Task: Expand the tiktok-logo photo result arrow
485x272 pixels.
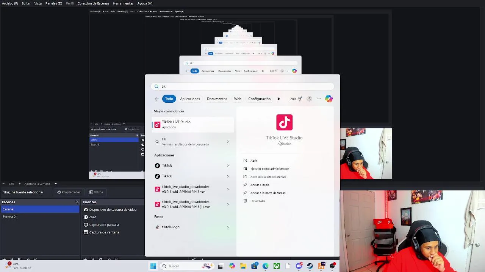Action: click(x=228, y=227)
